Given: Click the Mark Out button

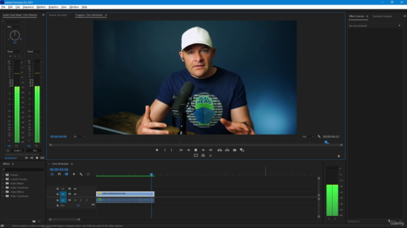Looking at the screenshot, I should tap(171, 150).
